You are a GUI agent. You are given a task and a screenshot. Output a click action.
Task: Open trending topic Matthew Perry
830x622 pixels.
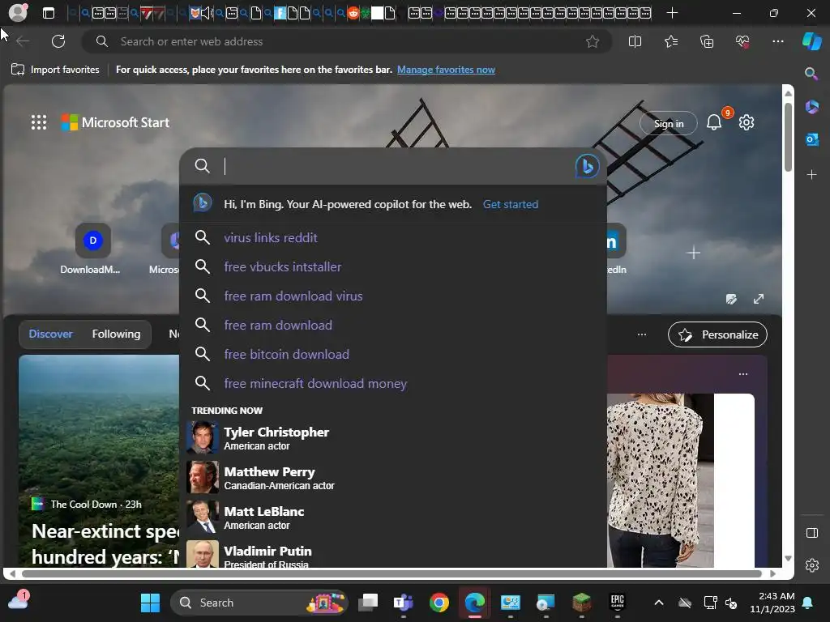(393, 478)
